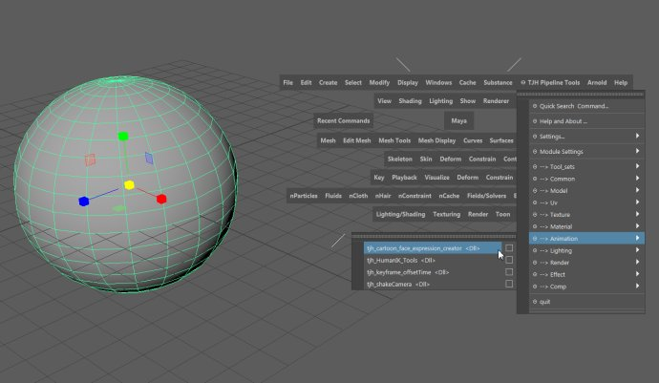Viewport: 659px width, 383px height.
Task: Click the blue Z-axis manipulator handle
Action: 84,202
